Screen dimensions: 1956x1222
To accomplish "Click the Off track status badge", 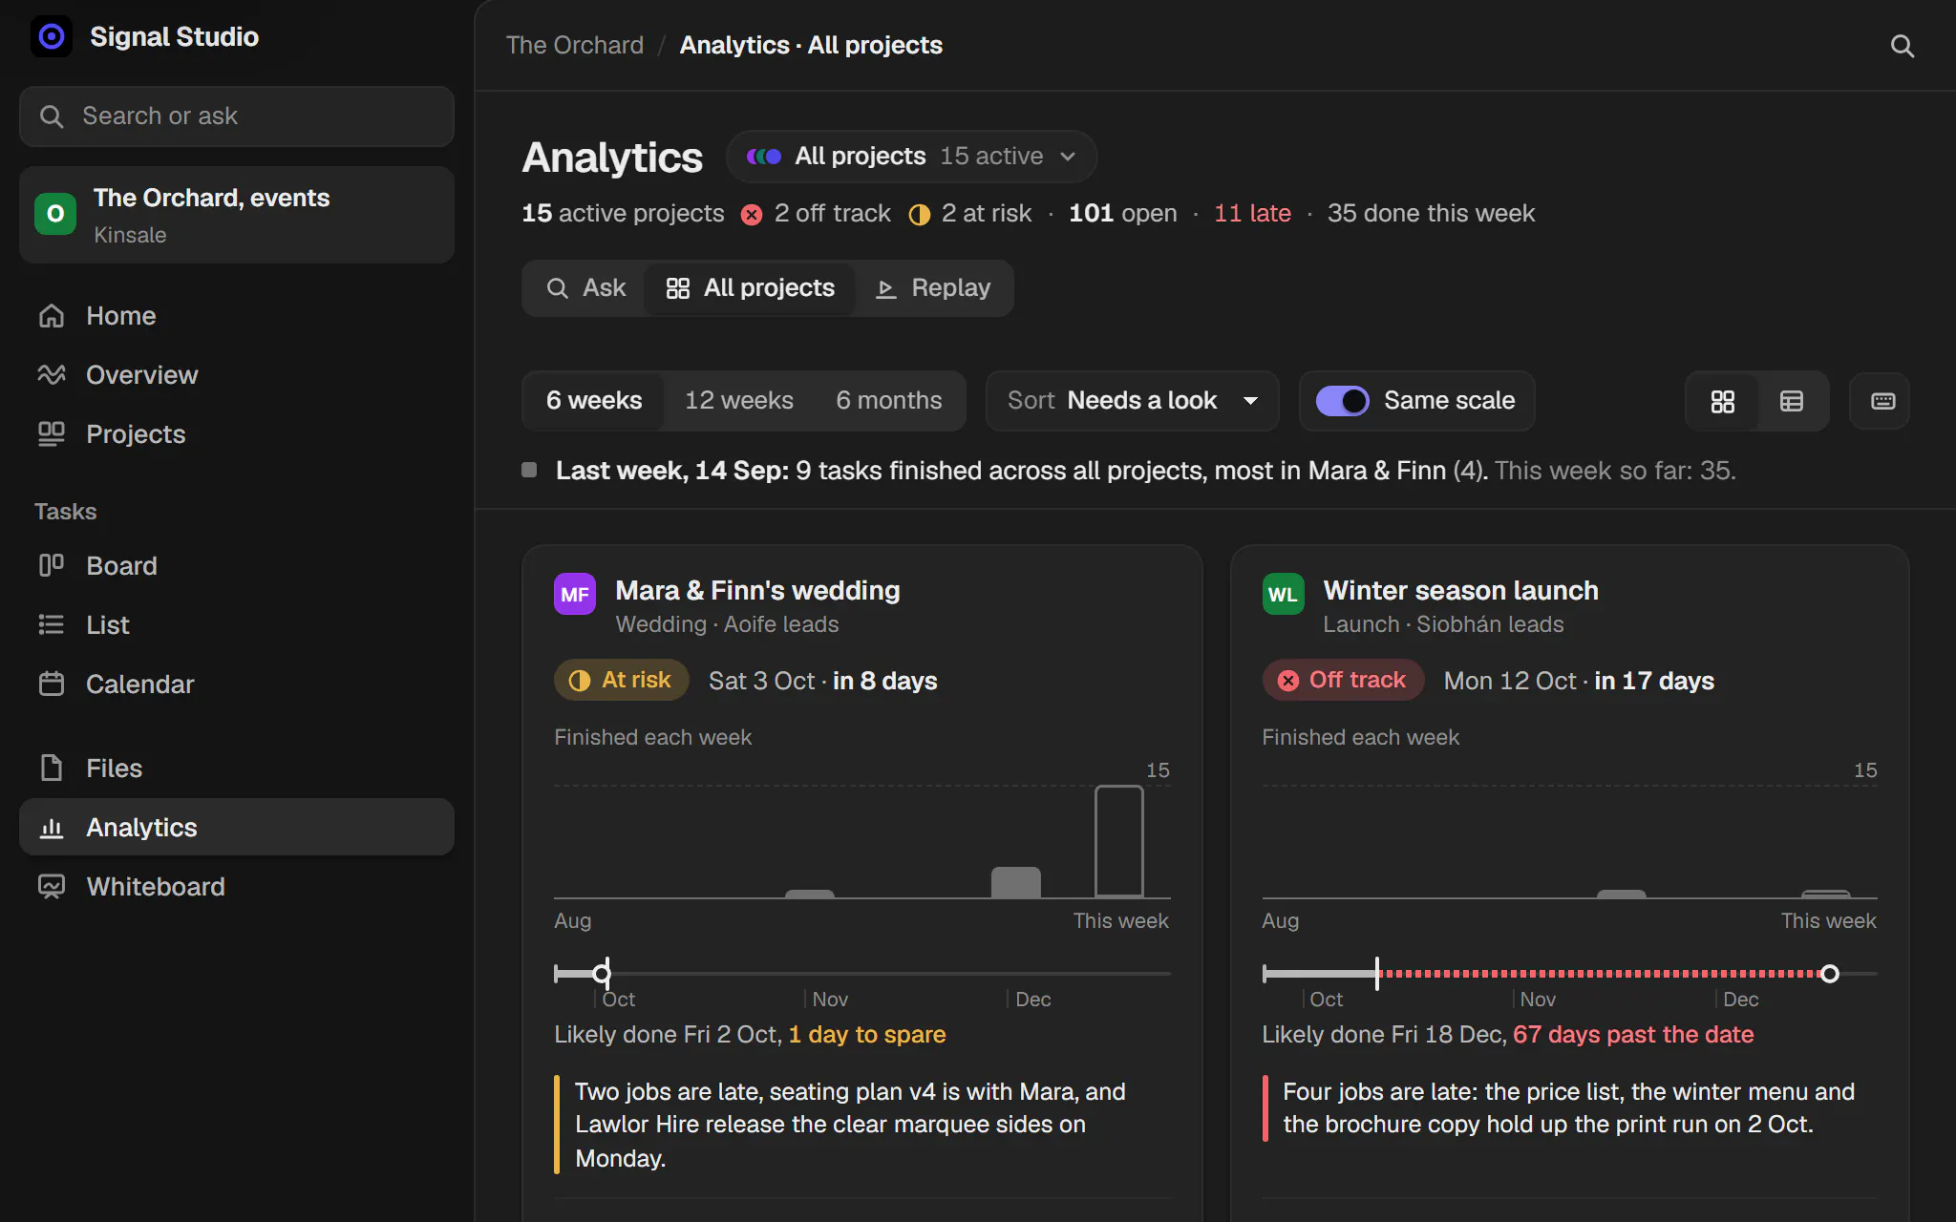I will point(1343,681).
